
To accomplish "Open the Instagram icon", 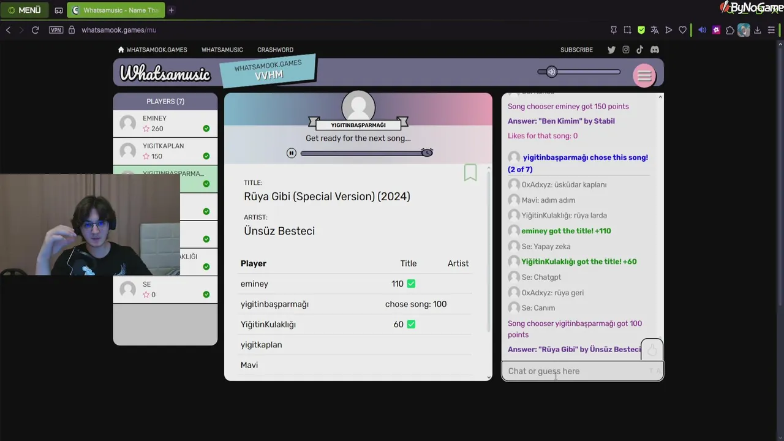I will click(626, 50).
